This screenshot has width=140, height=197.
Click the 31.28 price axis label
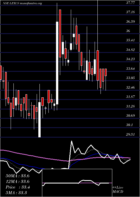pos(130,106)
